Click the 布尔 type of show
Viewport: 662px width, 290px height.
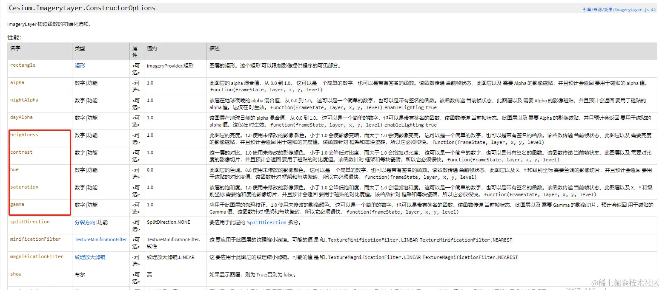(x=80, y=275)
